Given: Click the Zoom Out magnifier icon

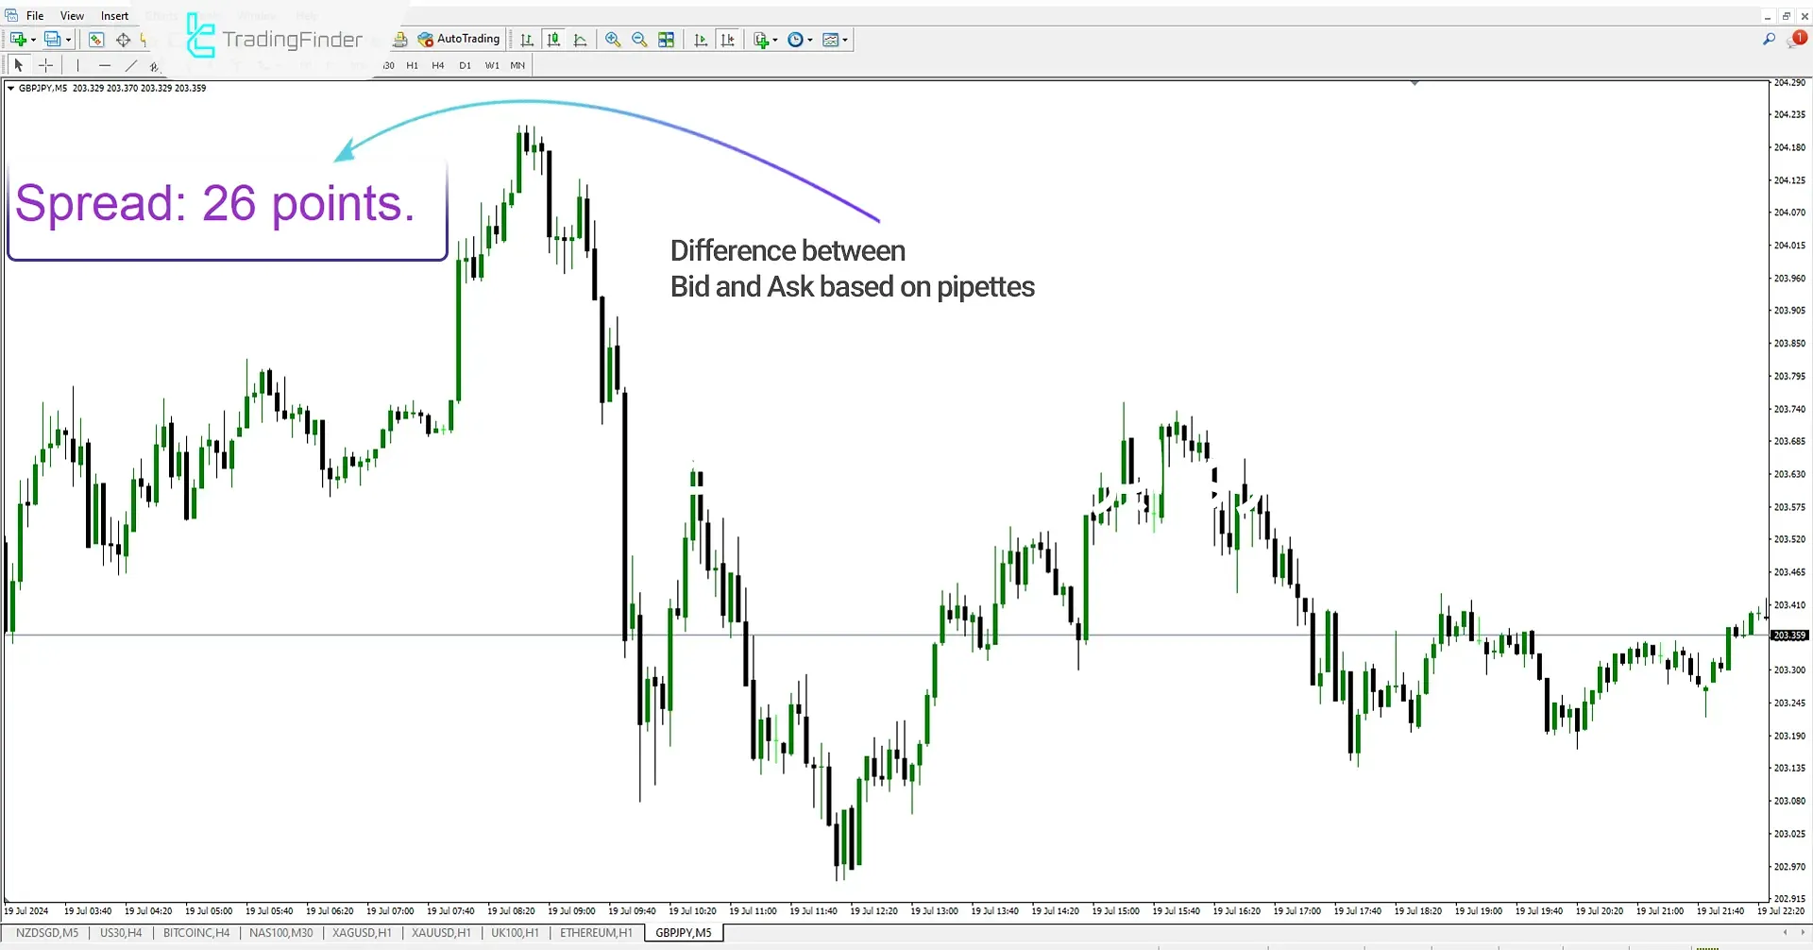Looking at the screenshot, I should 639,39.
